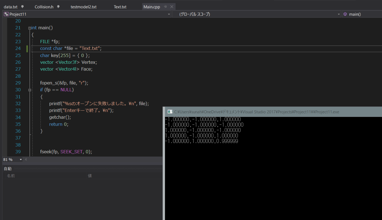Select the 自動 panel title
382x220 pixels.
8,169
